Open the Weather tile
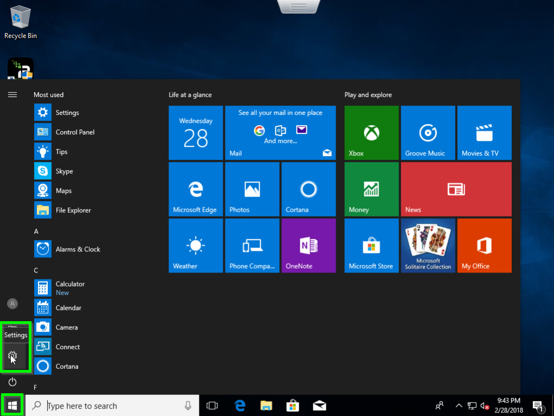The height and width of the screenshot is (416, 554). tap(196, 245)
